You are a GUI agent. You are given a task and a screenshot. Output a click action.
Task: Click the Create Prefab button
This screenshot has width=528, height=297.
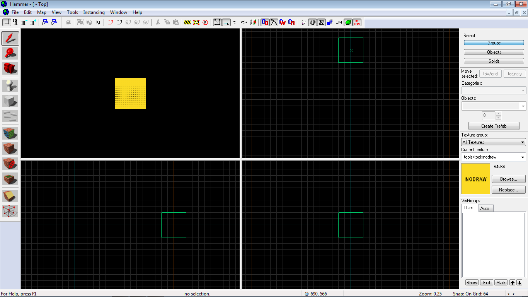pyautogui.click(x=494, y=126)
